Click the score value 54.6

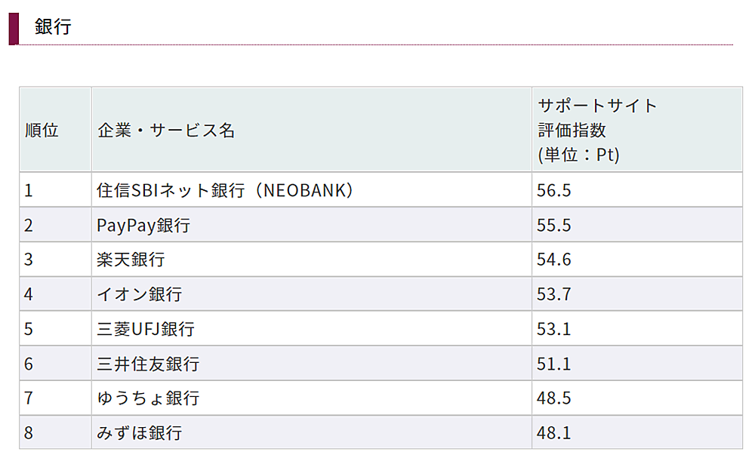tap(553, 260)
